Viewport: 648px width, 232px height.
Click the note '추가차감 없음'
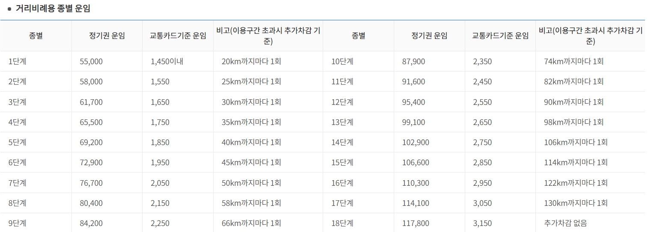click(x=565, y=223)
